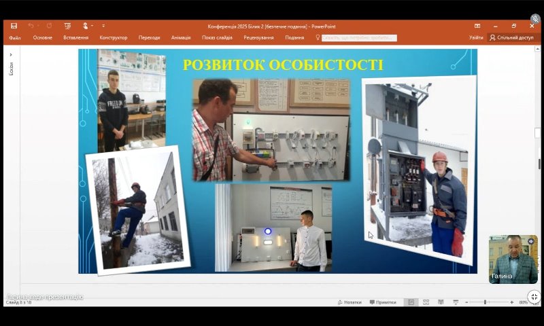Switch to Reading view icon

coord(441,302)
